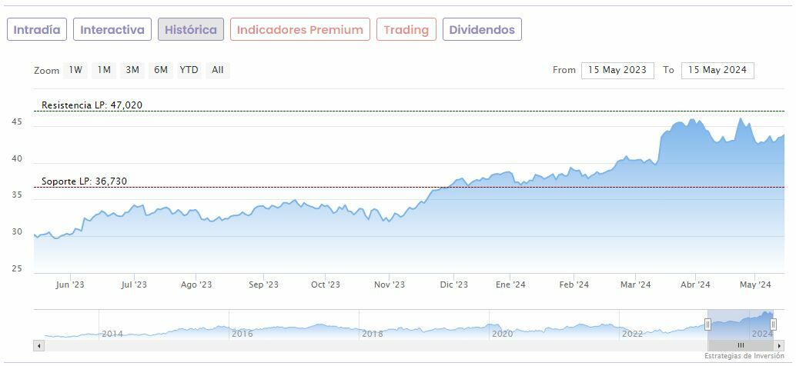This screenshot has height=366, width=796.
Task: Click the right range handle in navigator
Action: coord(773,324)
